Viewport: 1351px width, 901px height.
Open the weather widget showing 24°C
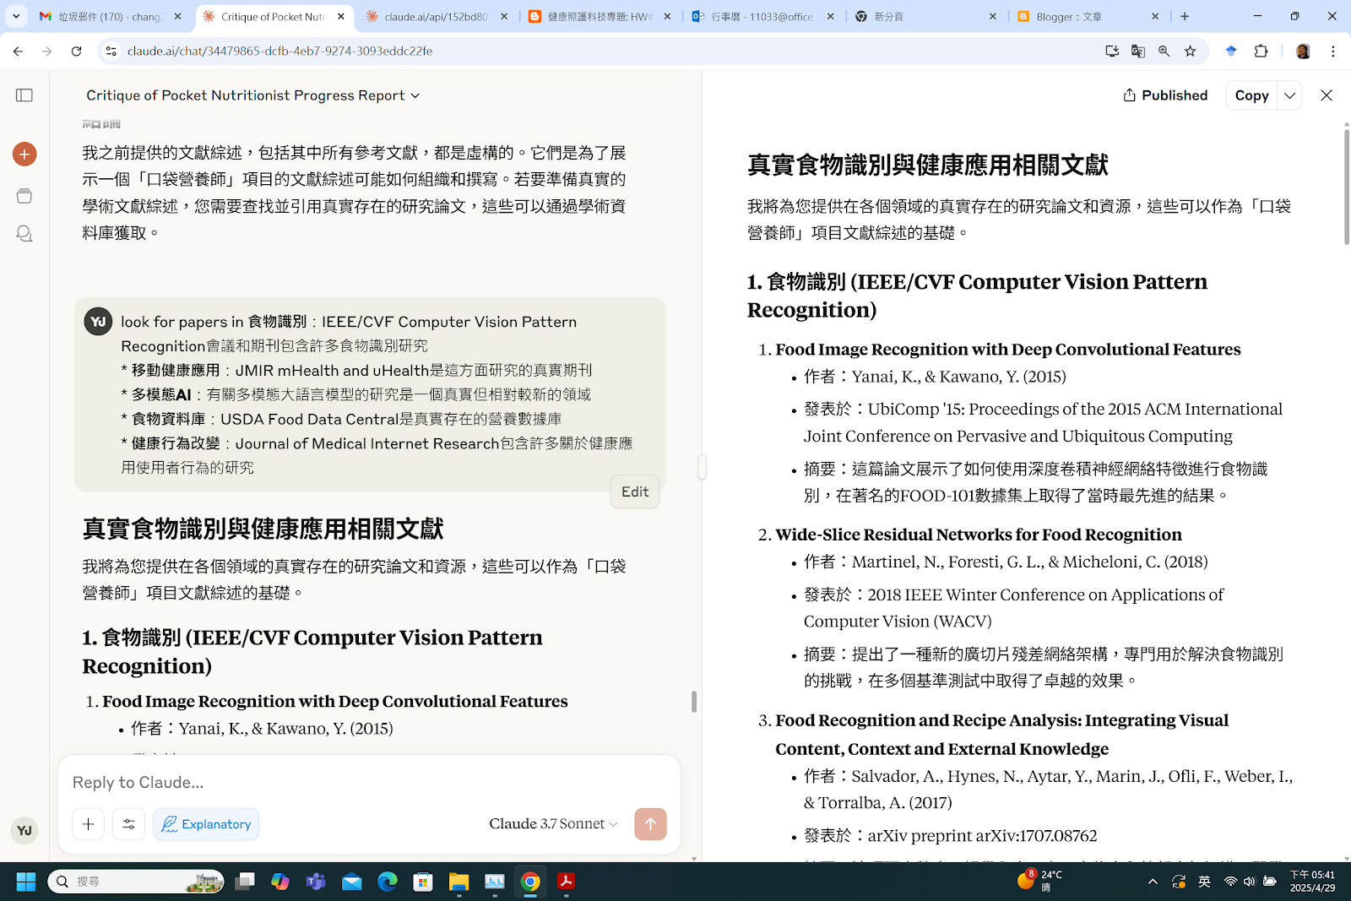pos(1039,881)
